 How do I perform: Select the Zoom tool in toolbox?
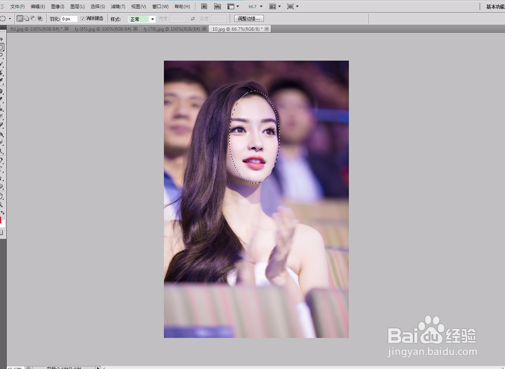[2, 204]
